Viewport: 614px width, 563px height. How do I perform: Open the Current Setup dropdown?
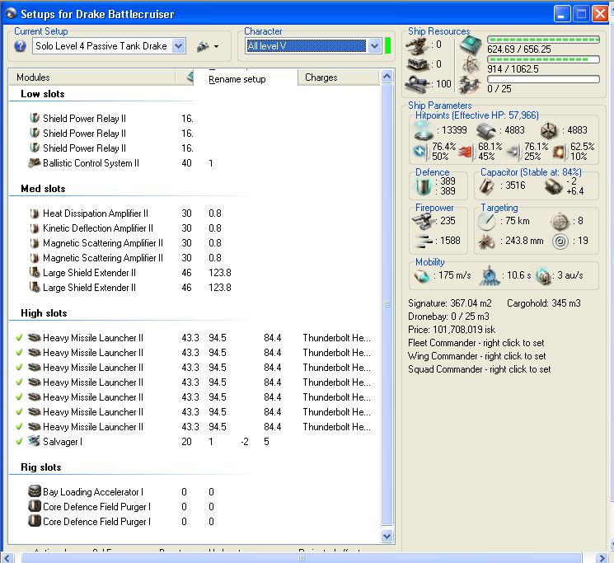point(179,46)
